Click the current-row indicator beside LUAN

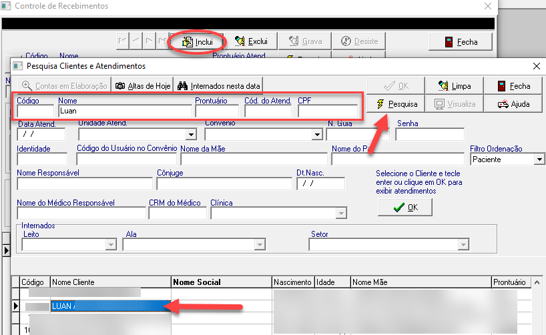point(15,306)
